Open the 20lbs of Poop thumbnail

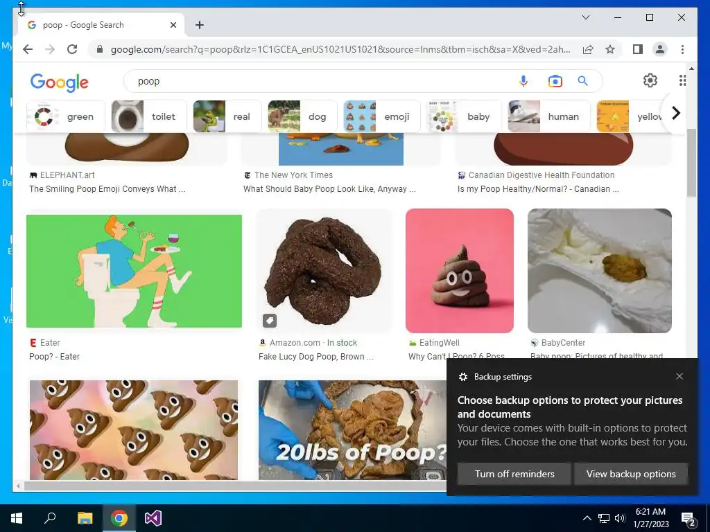352,429
